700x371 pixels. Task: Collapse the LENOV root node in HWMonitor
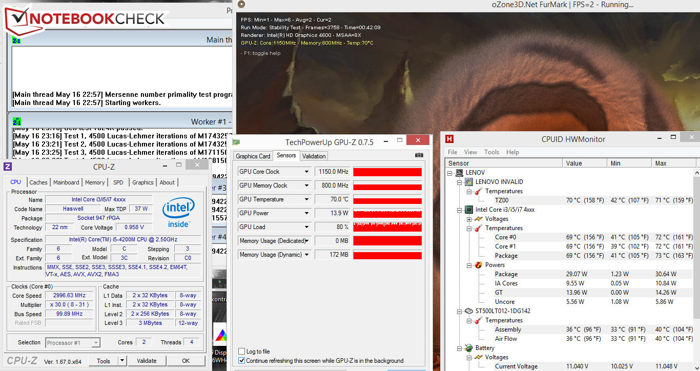pyautogui.click(x=450, y=173)
